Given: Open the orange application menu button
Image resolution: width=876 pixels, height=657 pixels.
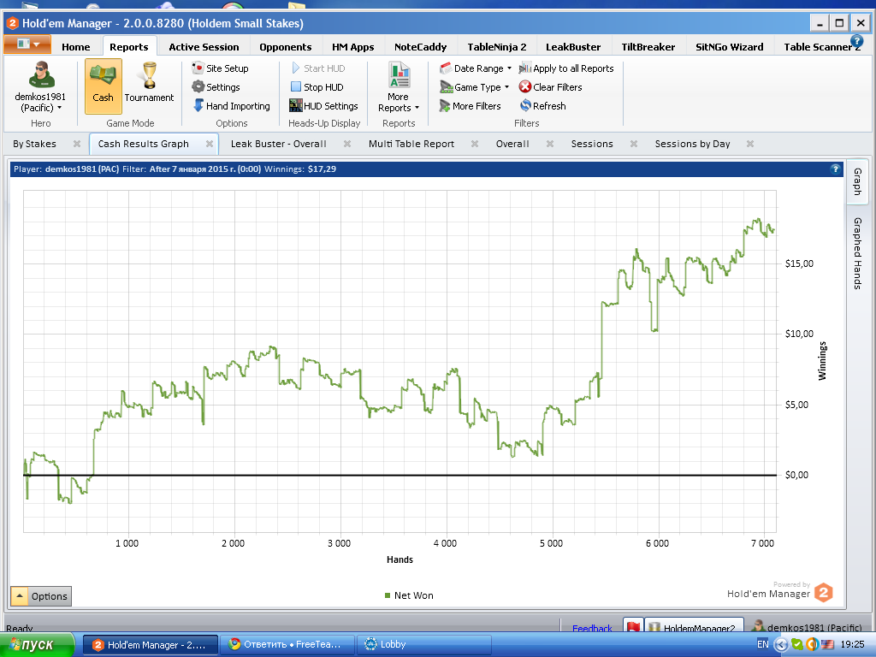Looking at the screenshot, I should pos(27,44).
